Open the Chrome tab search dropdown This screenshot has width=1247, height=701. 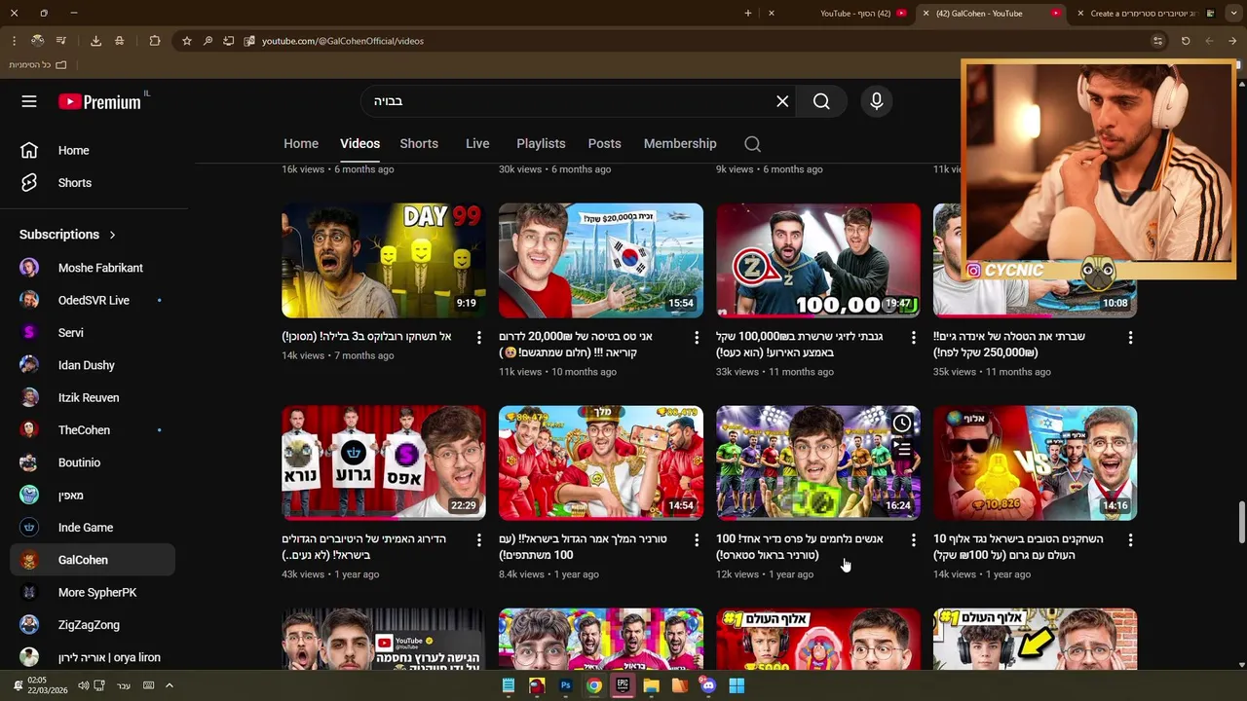[1232, 14]
